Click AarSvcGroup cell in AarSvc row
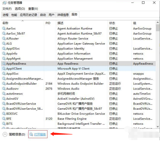 pyautogui.click(x=142, y=29)
